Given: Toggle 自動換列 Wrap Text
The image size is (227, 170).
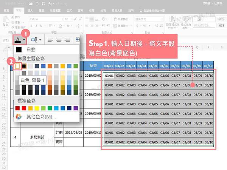Looking at the screenshot, I should (121, 19).
